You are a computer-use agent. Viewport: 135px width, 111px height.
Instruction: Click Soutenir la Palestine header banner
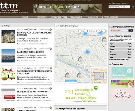[x=67, y=9]
